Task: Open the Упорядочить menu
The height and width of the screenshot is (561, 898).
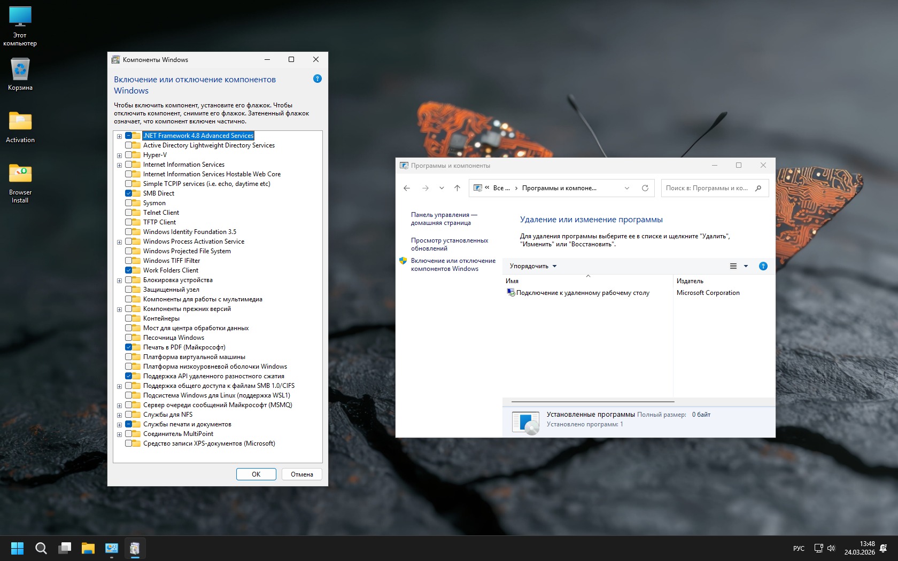Action: click(533, 266)
